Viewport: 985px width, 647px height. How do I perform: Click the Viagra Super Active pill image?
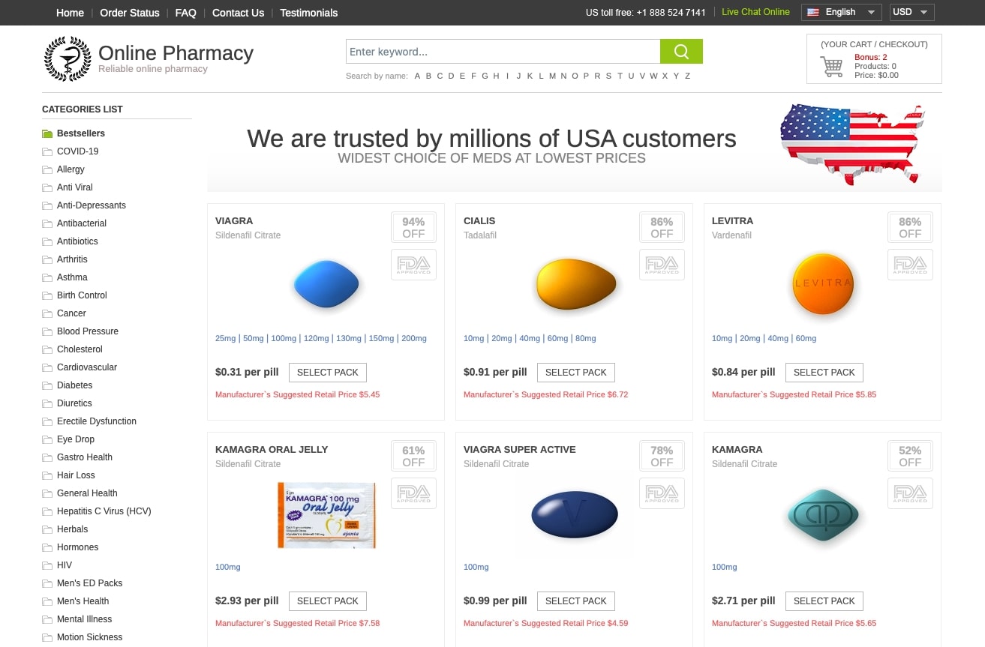(575, 514)
